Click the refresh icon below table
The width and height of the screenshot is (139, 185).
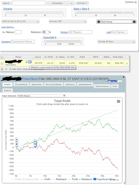coord(6,69)
